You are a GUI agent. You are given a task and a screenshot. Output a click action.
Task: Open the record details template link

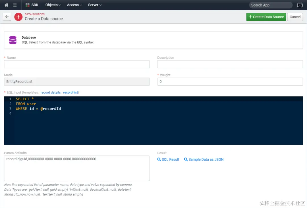(51, 93)
